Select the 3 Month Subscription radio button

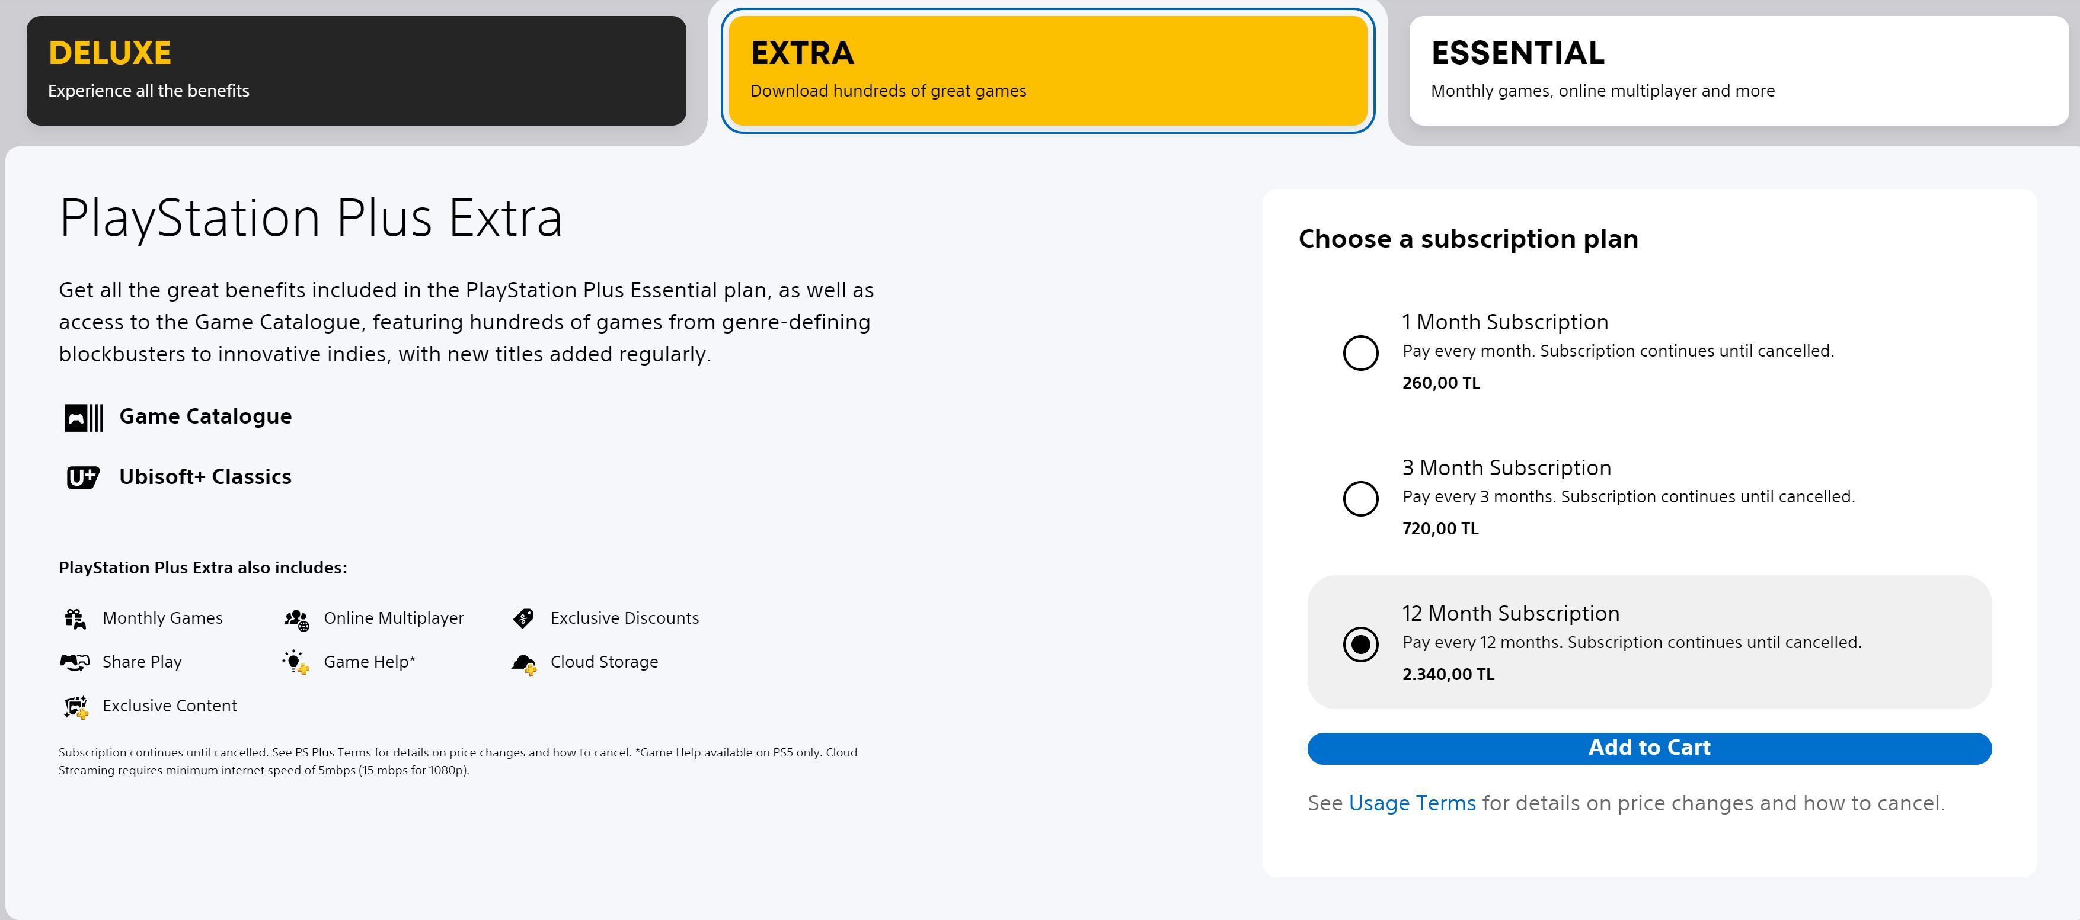tap(1360, 498)
